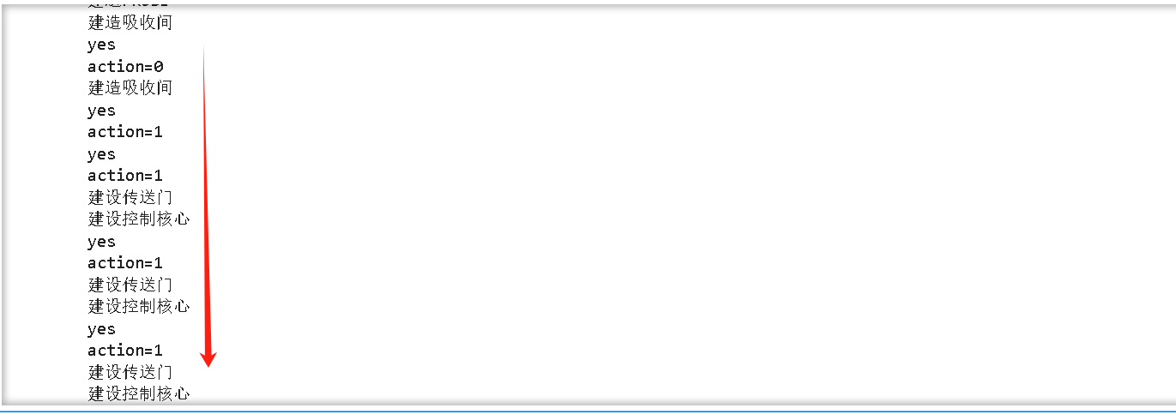Click the "建造吸收间" line directly below "action=0"
1176x414 pixels.
[x=130, y=88]
